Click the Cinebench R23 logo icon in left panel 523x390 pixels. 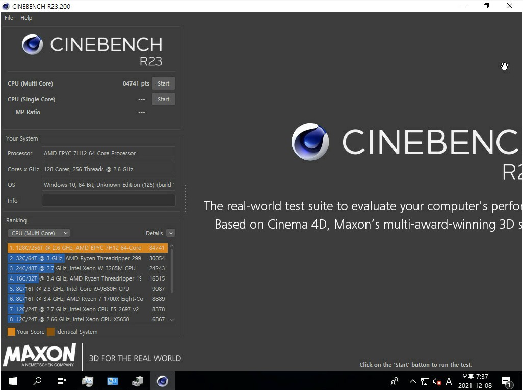tap(32, 44)
